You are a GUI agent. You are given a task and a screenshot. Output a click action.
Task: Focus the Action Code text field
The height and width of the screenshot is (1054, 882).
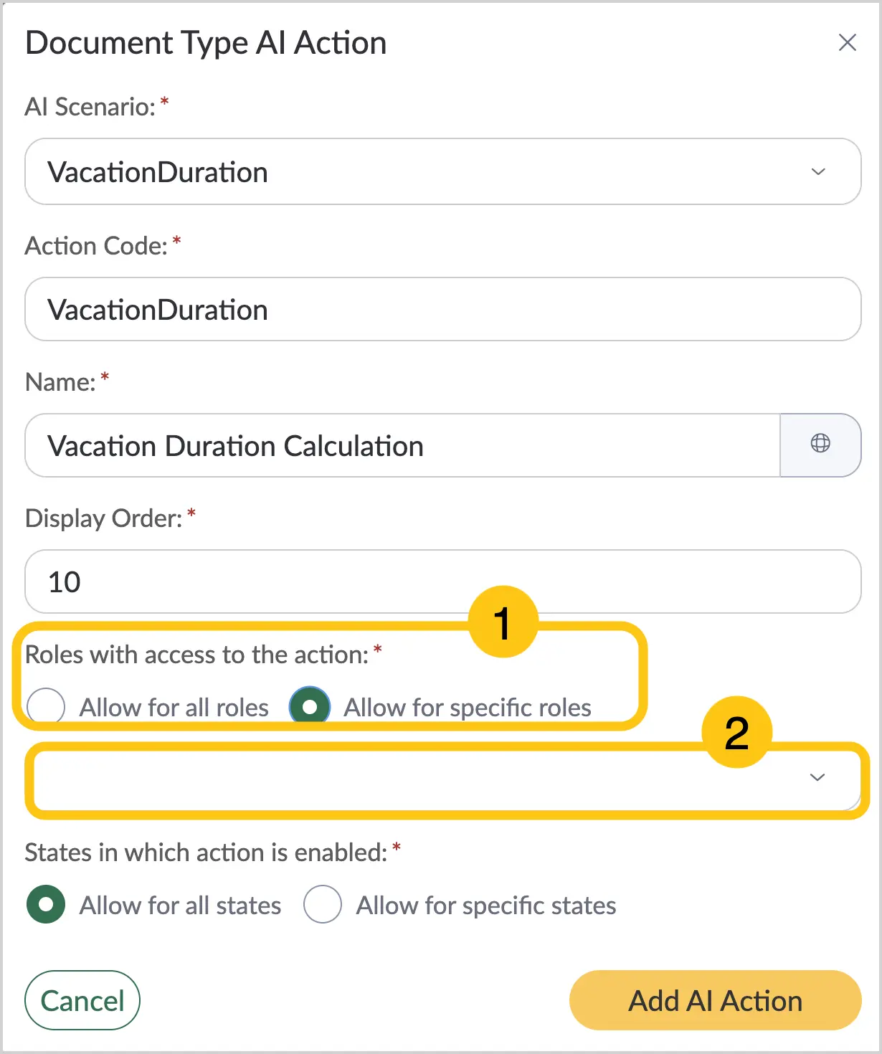coord(443,309)
